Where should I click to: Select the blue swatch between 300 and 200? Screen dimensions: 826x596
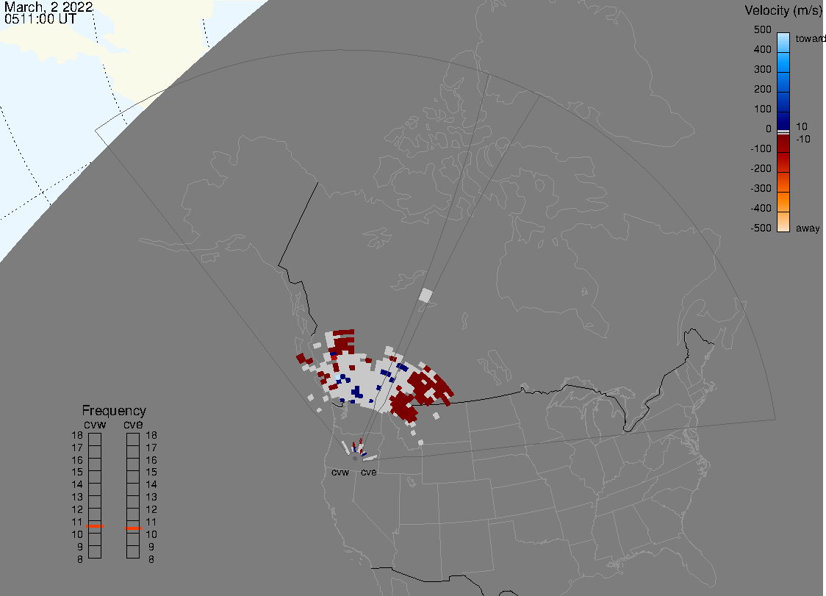click(x=783, y=82)
